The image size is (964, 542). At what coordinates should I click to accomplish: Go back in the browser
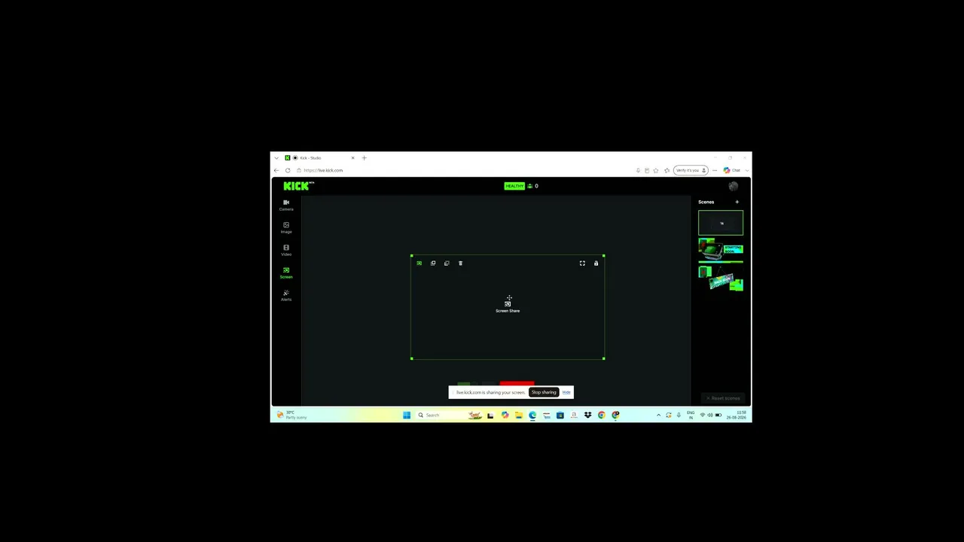tap(276, 170)
